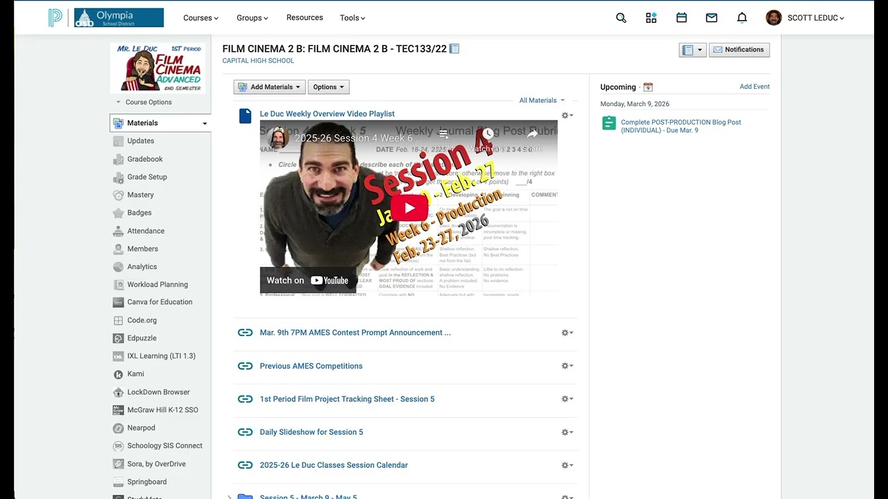Open Kami app link

[x=135, y=374]
